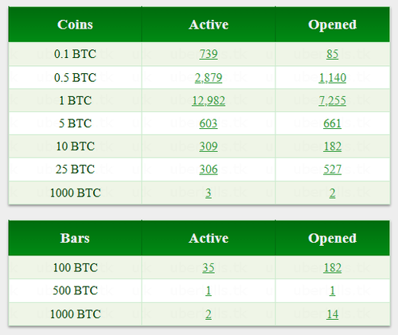Click 1,140 opened 0.5 BTC coins

(332, 78)
